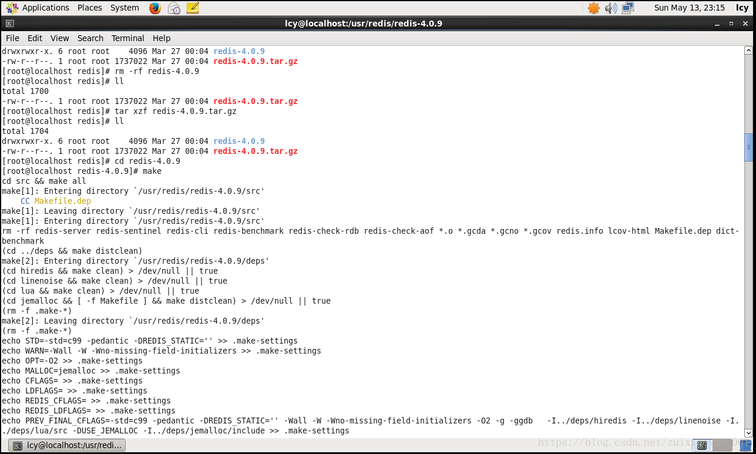Click the '(cd linenoise && make clean)' line
Image resolution: width=756 pixels, height=454 pixels.
tap(115, 281)
